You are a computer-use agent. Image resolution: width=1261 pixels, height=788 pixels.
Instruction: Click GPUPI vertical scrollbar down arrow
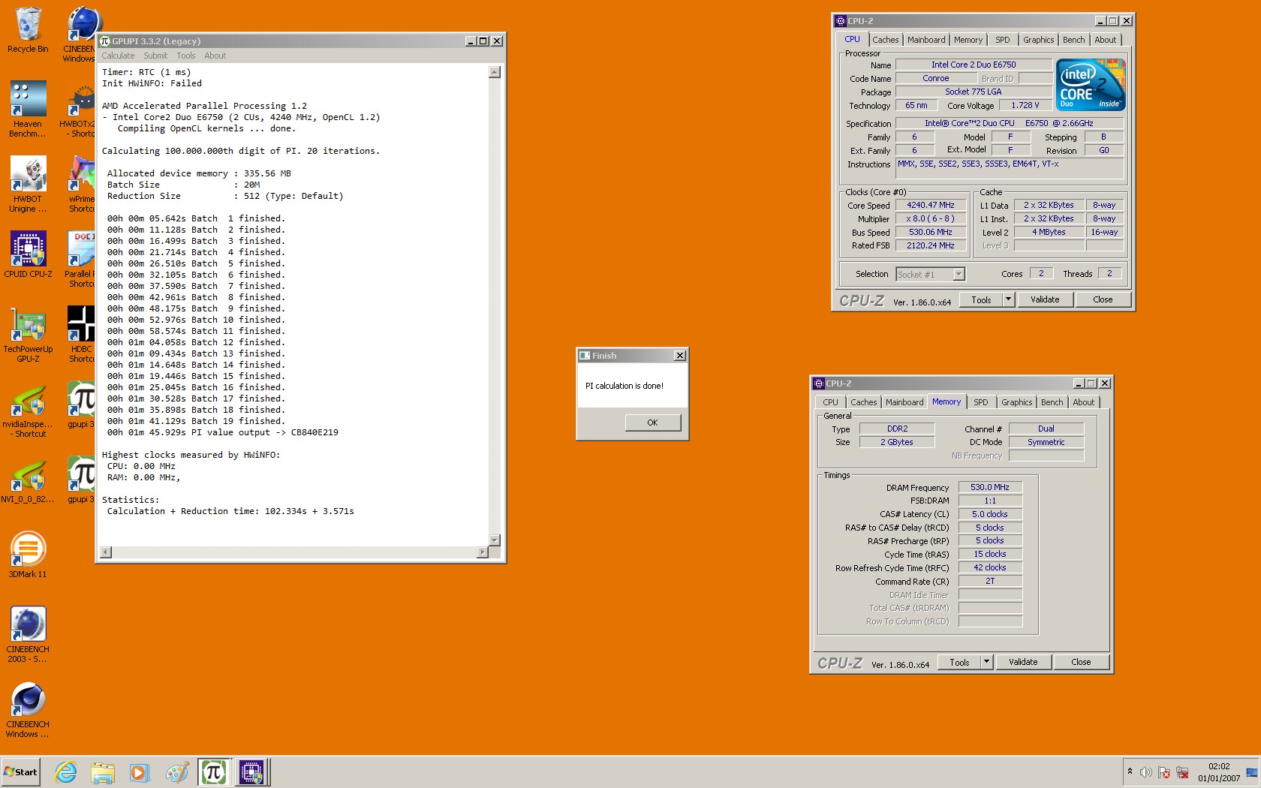click(494, 540)
